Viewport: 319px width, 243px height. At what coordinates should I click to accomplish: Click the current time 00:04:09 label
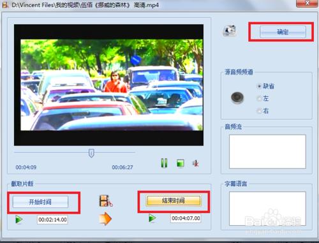26,167
